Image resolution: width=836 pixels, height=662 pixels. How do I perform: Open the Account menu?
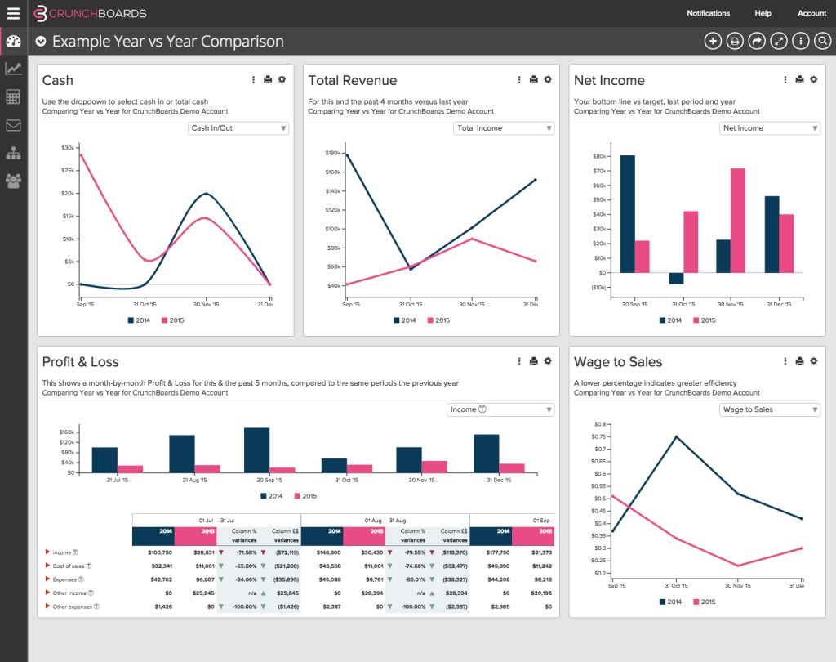[x=812, y=13]
